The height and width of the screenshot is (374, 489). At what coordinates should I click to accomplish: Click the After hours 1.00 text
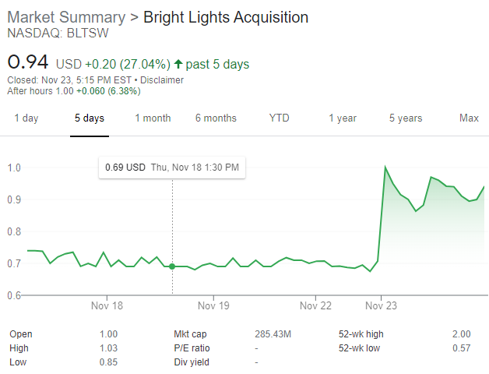[40, 91]
